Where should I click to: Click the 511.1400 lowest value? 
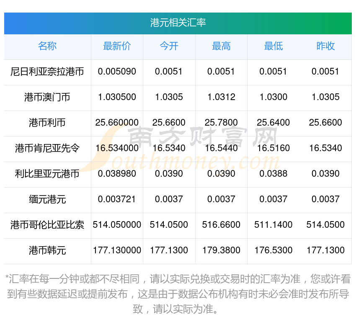273,225
